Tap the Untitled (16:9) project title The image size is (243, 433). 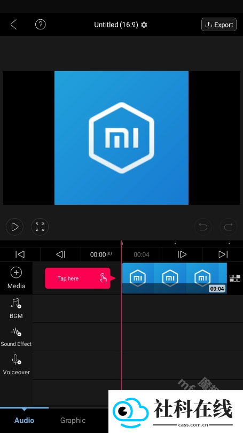coord(116,25)
